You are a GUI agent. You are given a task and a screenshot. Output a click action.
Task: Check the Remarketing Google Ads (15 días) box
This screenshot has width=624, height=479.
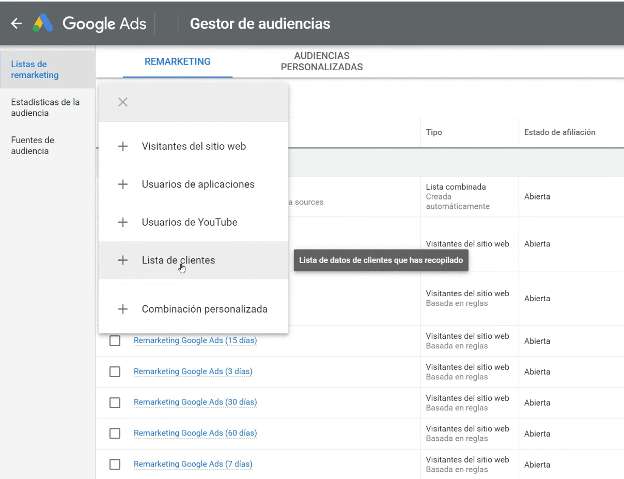click(x=115, y=341)
